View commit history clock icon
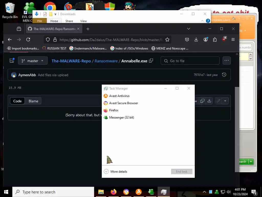 click(224, 75)
